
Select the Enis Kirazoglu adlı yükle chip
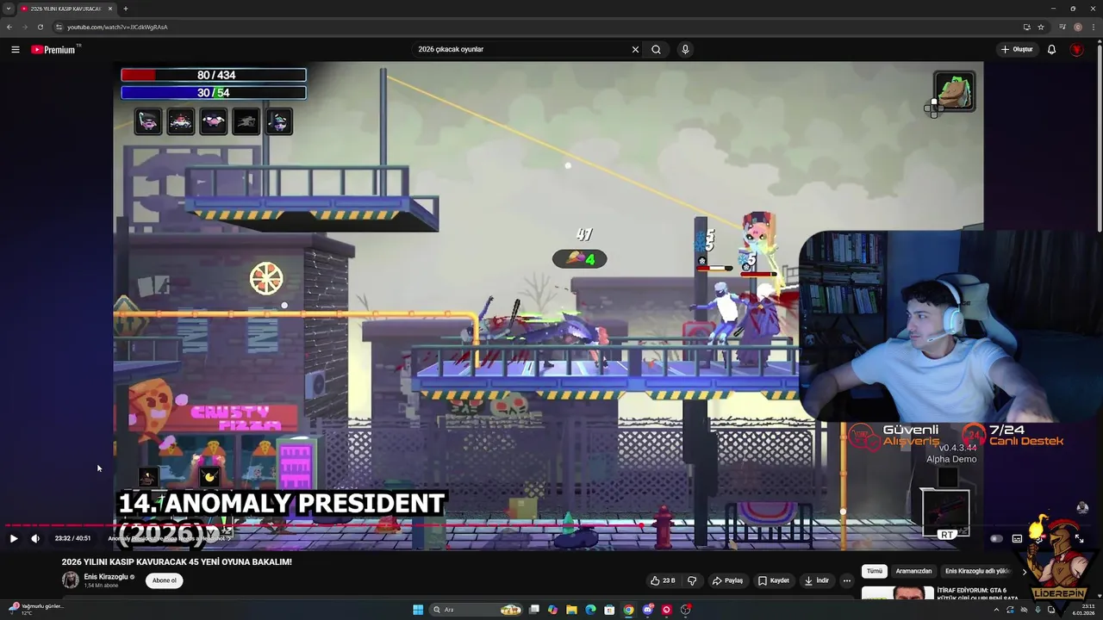(977, 571)
